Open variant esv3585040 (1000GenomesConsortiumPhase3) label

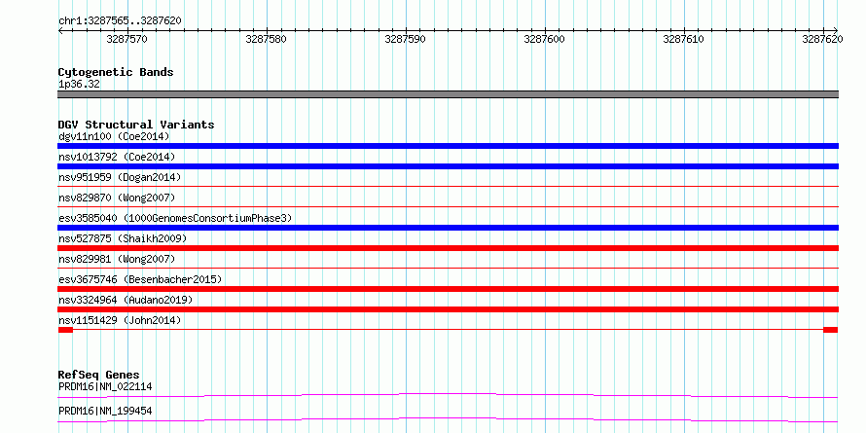[175, 218]
